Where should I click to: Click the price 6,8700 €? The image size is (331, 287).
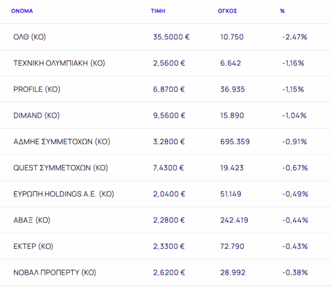(x=169, y=90)
